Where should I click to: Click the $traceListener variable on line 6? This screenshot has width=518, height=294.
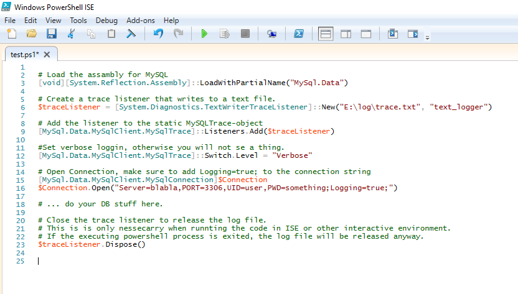click(x=69, y=107)
